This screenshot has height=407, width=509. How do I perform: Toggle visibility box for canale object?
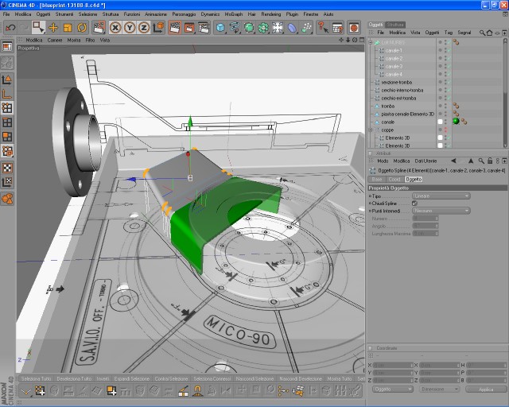pyautogui.click(x=440, y=122)
